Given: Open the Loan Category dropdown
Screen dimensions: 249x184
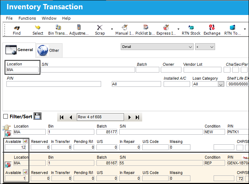Looking at the screenshot, I should pyautogui.click(x=221, y=84).
